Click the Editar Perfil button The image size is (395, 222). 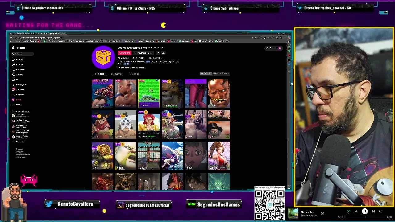[125, 53]
